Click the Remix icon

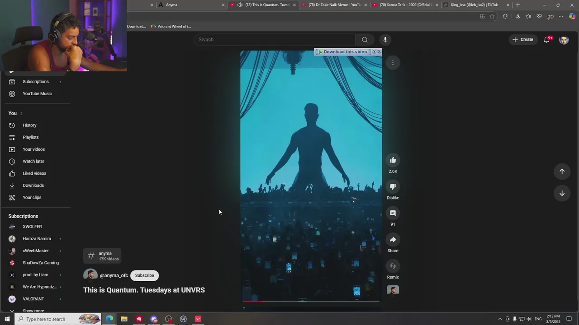pos(393,266)
